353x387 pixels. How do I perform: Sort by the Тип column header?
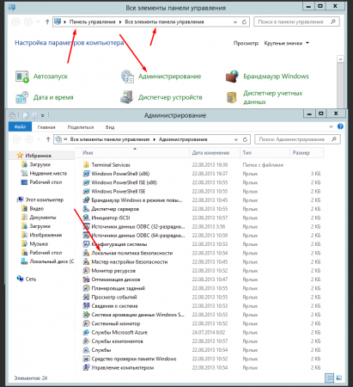(x=265, y=153)
